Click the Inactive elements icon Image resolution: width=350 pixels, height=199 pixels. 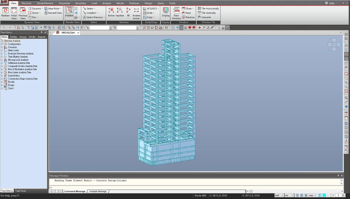[120, 12]
